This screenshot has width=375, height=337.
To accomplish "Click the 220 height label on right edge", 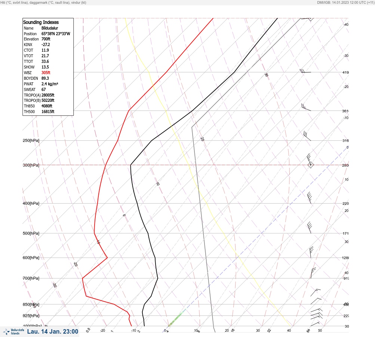I will [345, 204].
